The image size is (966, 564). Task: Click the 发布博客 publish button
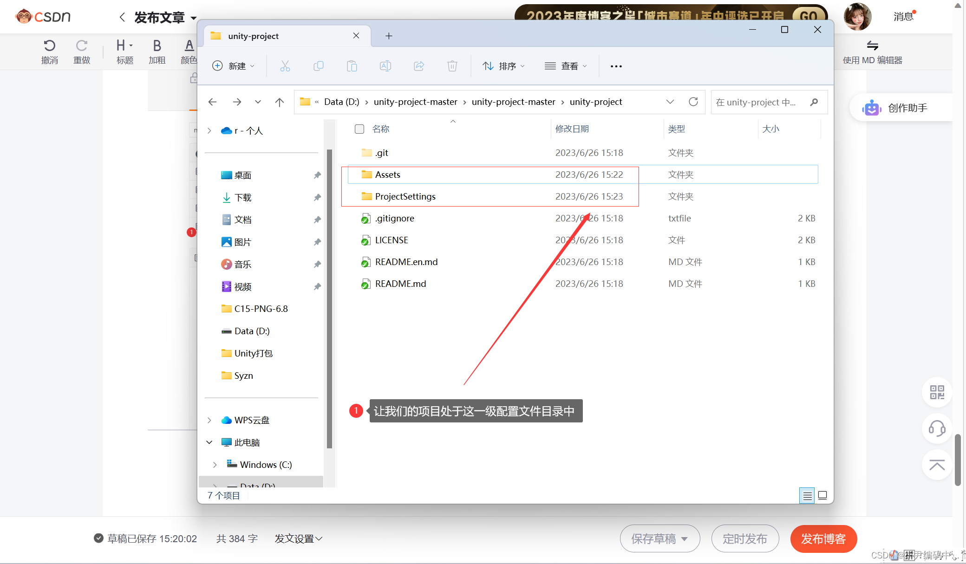823,539
